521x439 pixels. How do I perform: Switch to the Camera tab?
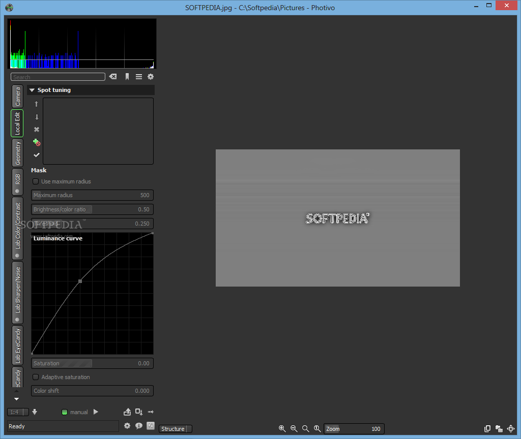(18, 96)
